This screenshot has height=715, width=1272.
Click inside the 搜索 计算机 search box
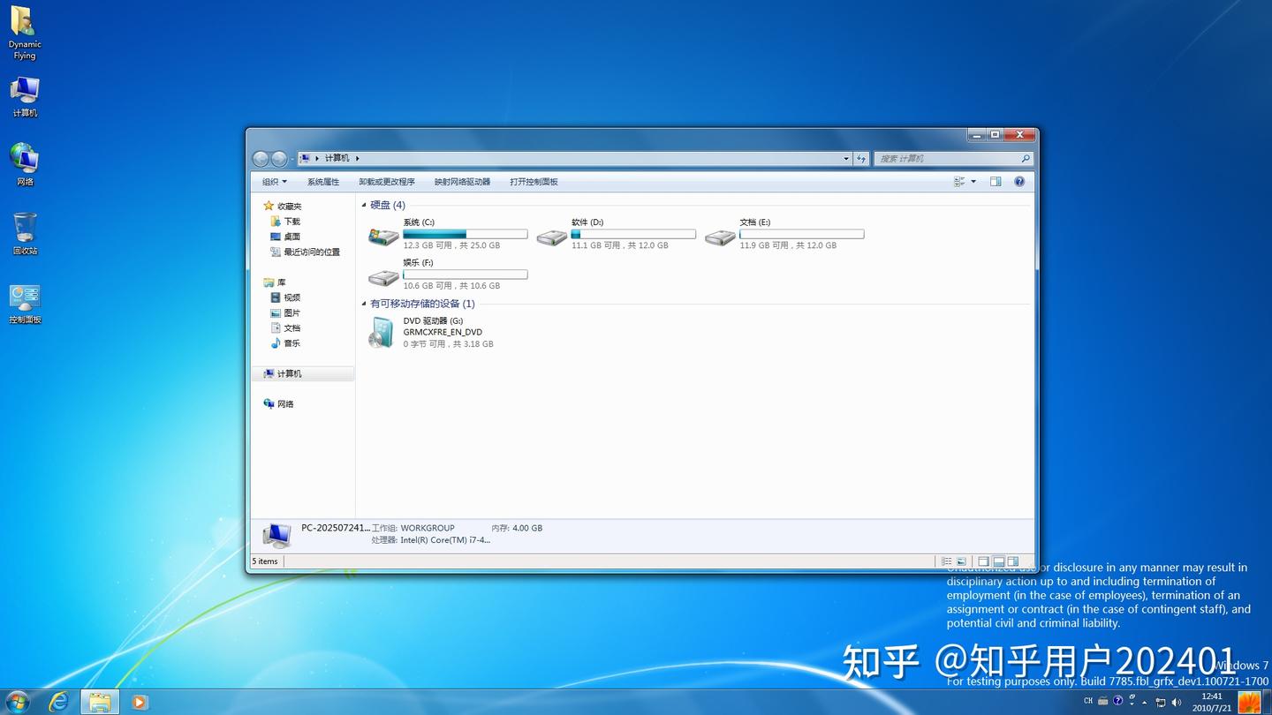[945, 158]
